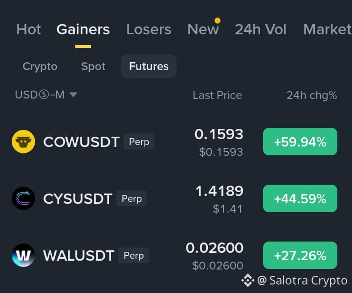352x293 pixels.
Task: Sort by the 24h chg% column
Action: click(x=312, y=96)
